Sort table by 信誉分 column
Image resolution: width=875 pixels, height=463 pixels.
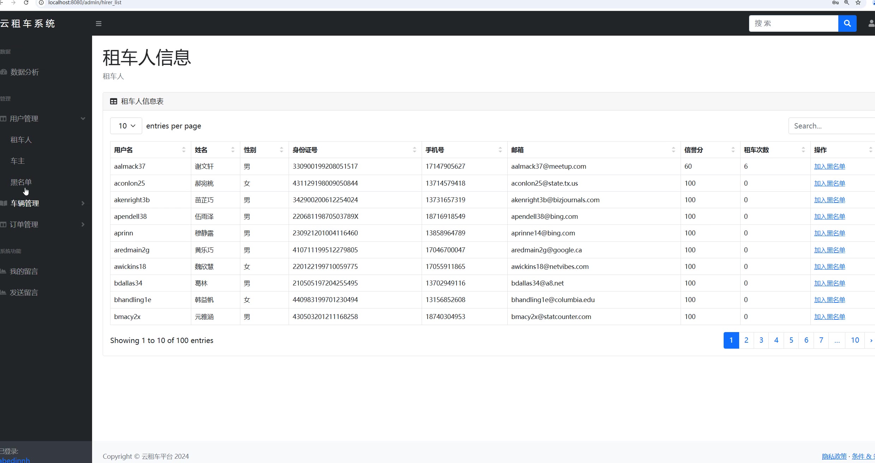coord(710,150)
